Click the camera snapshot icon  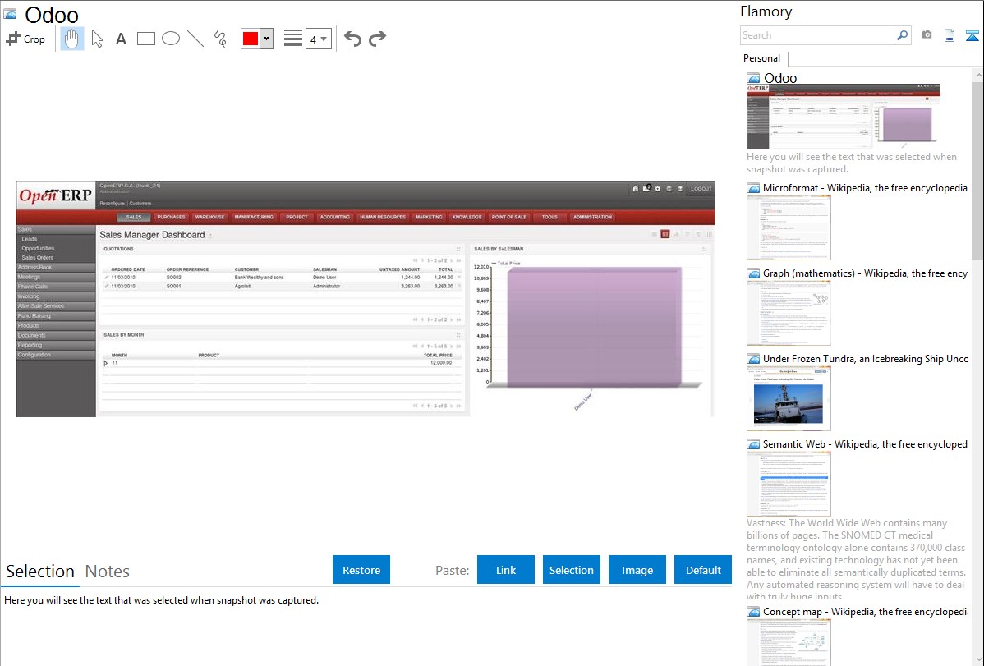click(927, 35)
